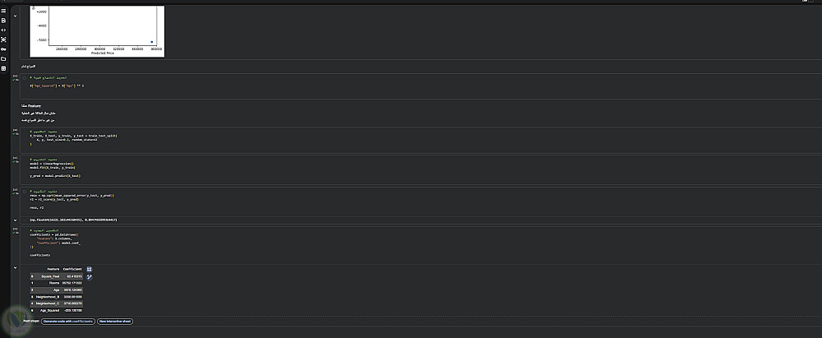Click the suggest charts icon beside coefficients table
Viewport: 822px width, 338px height.
tap(90, 277)
